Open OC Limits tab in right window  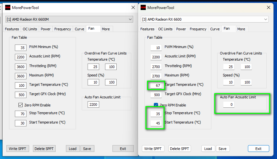coord(165,29)
